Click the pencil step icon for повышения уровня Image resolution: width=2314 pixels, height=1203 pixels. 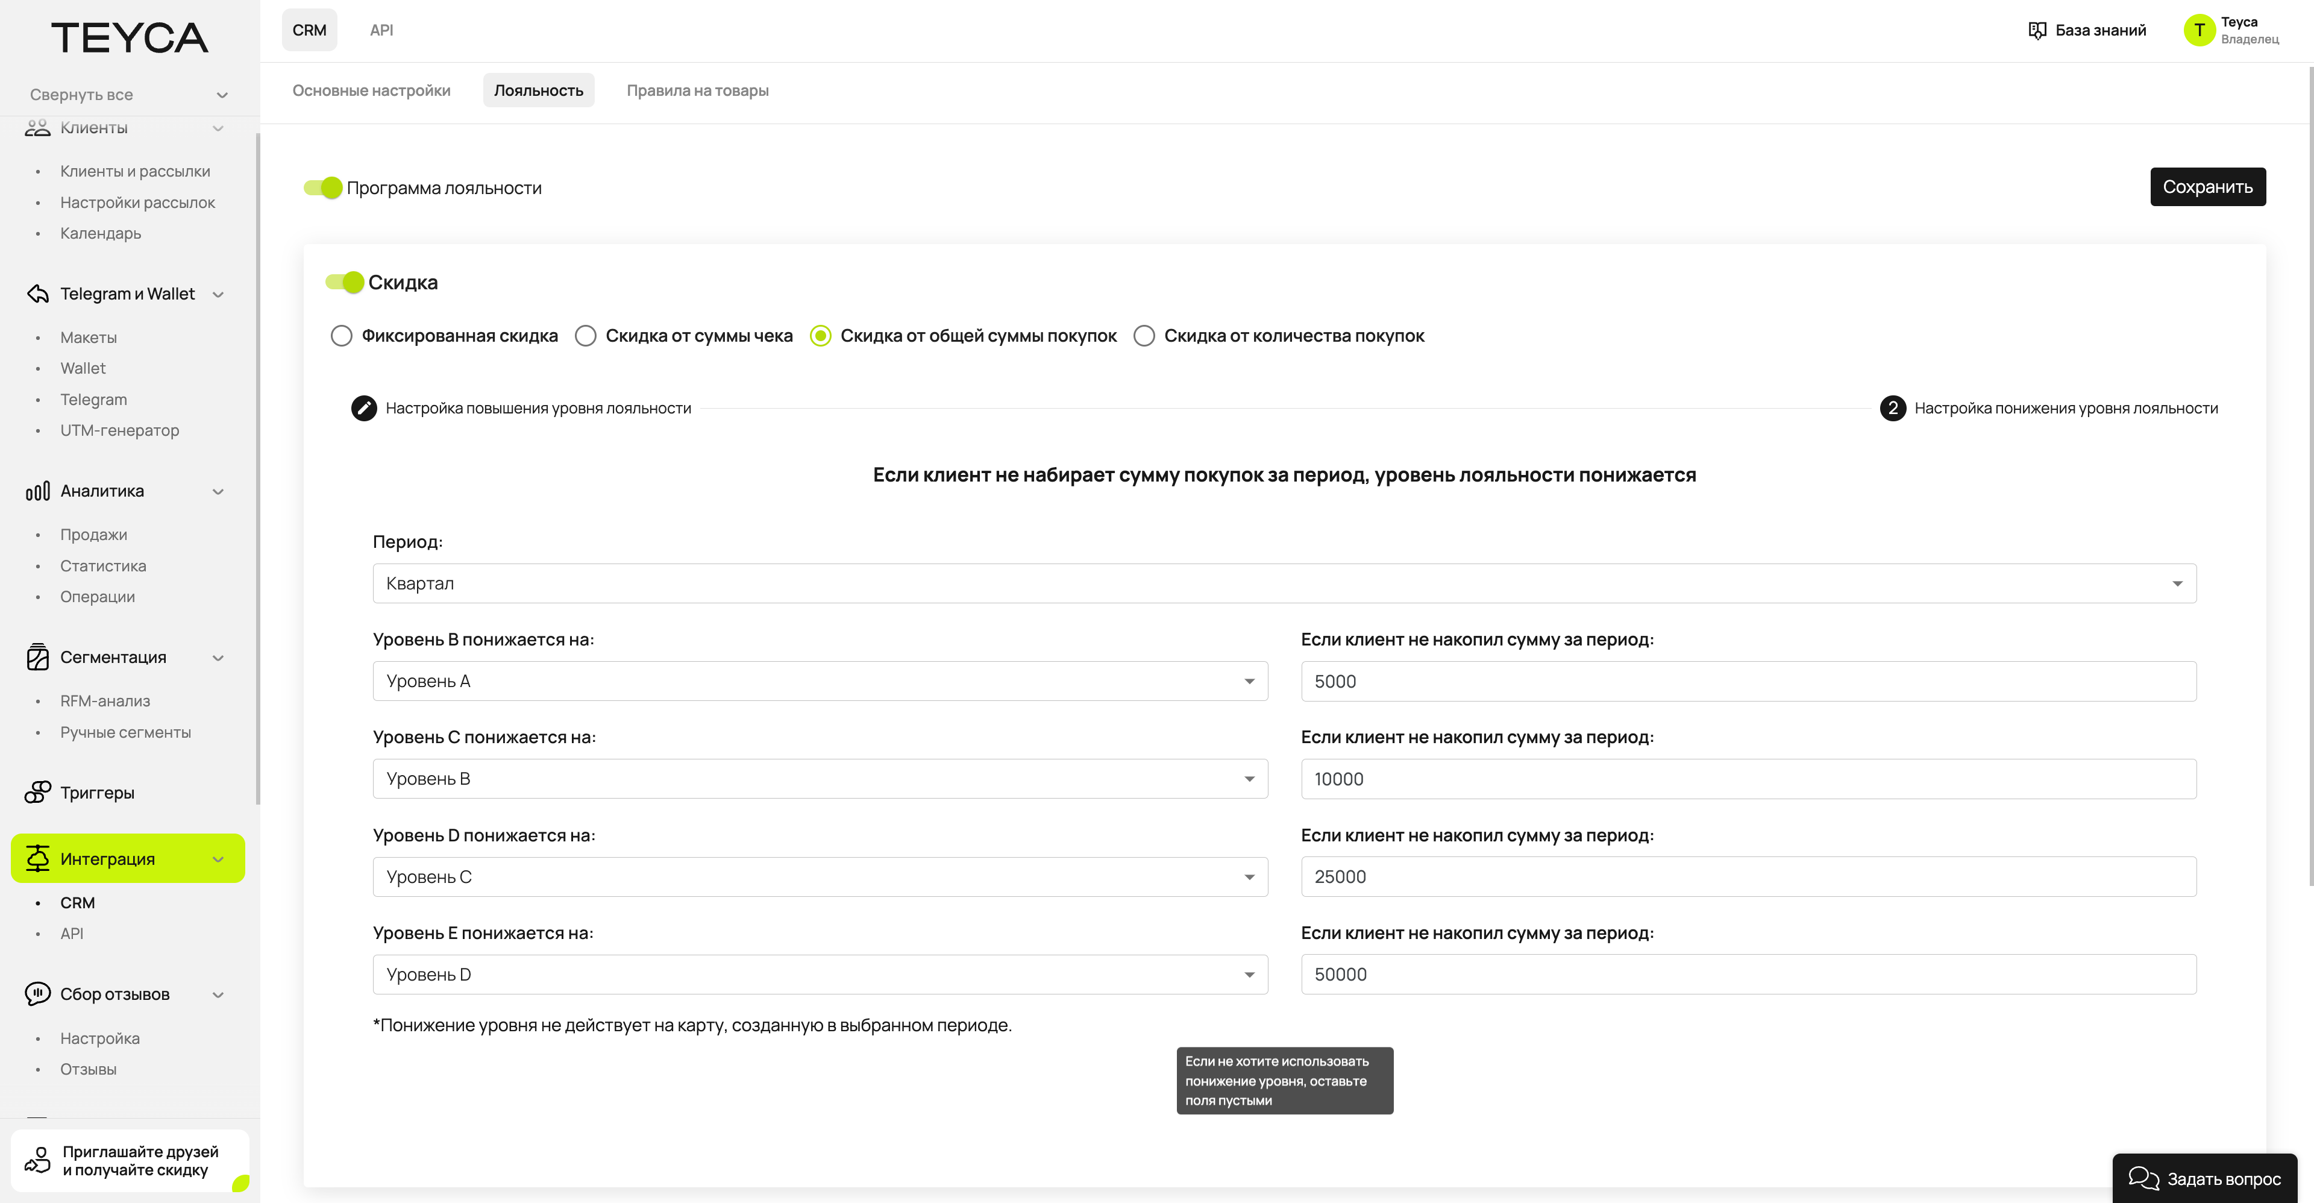(x=364, y=408)
